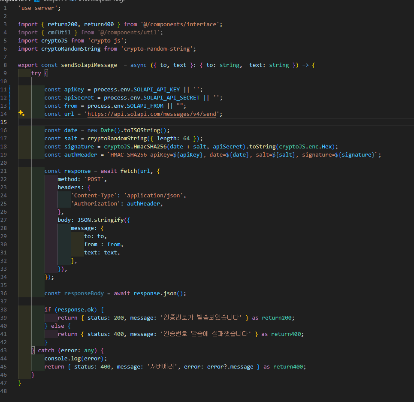414x402 pixels.
Task: Click the fetch call on line 21
Action: [x=129, y=171]
